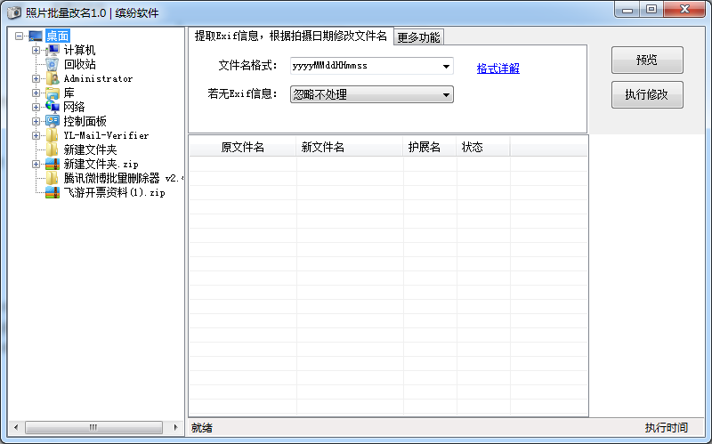Click the 新建文件夹.zip archive icon
The image size is (712, 444).
click(53, 164)
